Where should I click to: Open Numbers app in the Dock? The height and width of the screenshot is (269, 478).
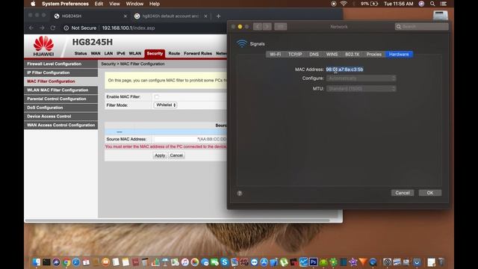(x=155, y=262)
